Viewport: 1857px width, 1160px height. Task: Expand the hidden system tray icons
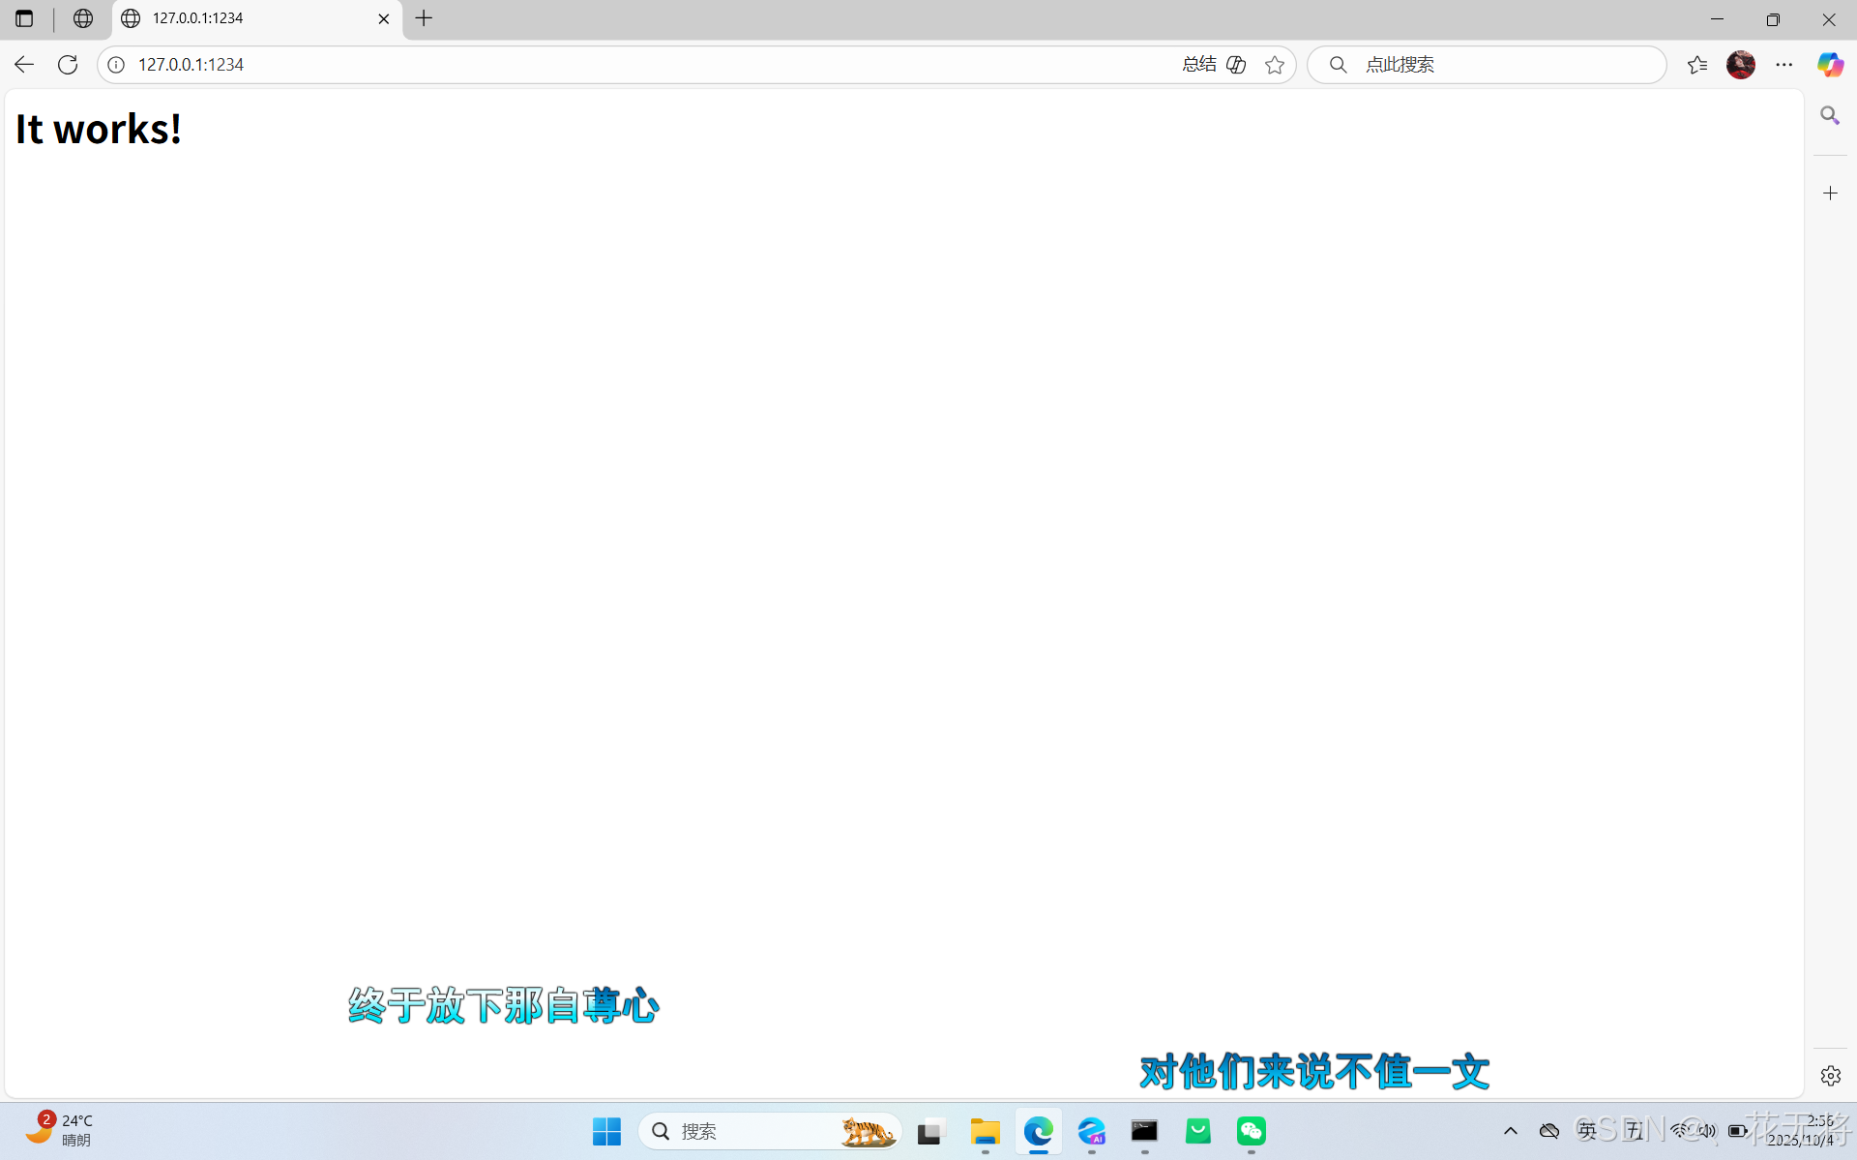click(1510, 1130)
